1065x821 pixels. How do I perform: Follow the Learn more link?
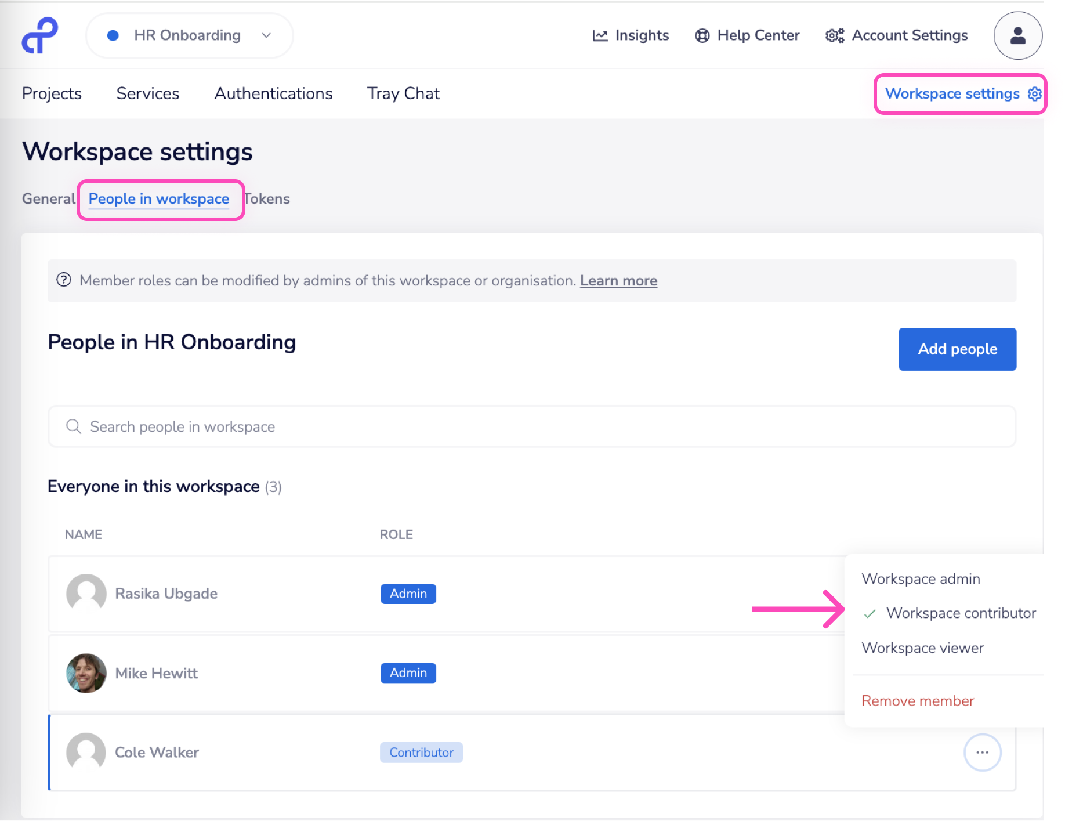tap(618, 281)
